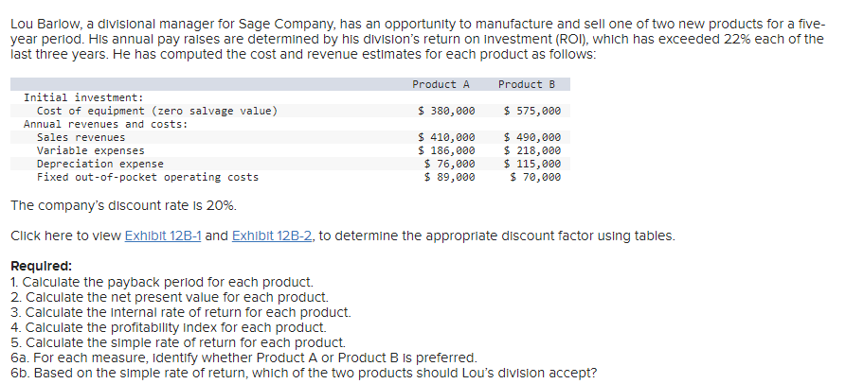
Task: Click the company's discount rate sentence
Action: coord(123,206)
